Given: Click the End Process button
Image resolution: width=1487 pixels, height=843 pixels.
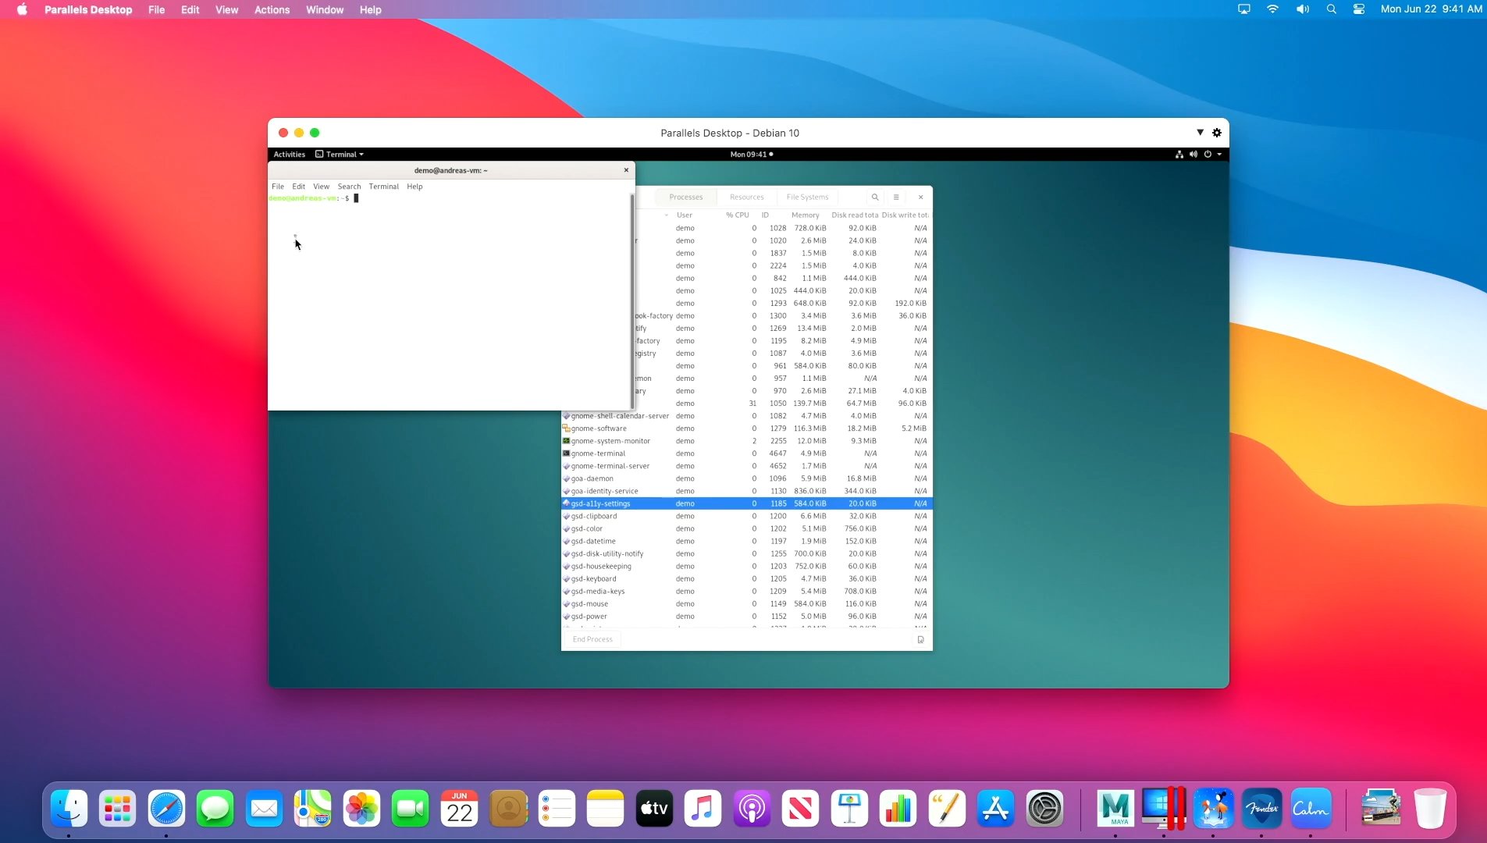Looking at the screenshot, I should pos(592,639).
